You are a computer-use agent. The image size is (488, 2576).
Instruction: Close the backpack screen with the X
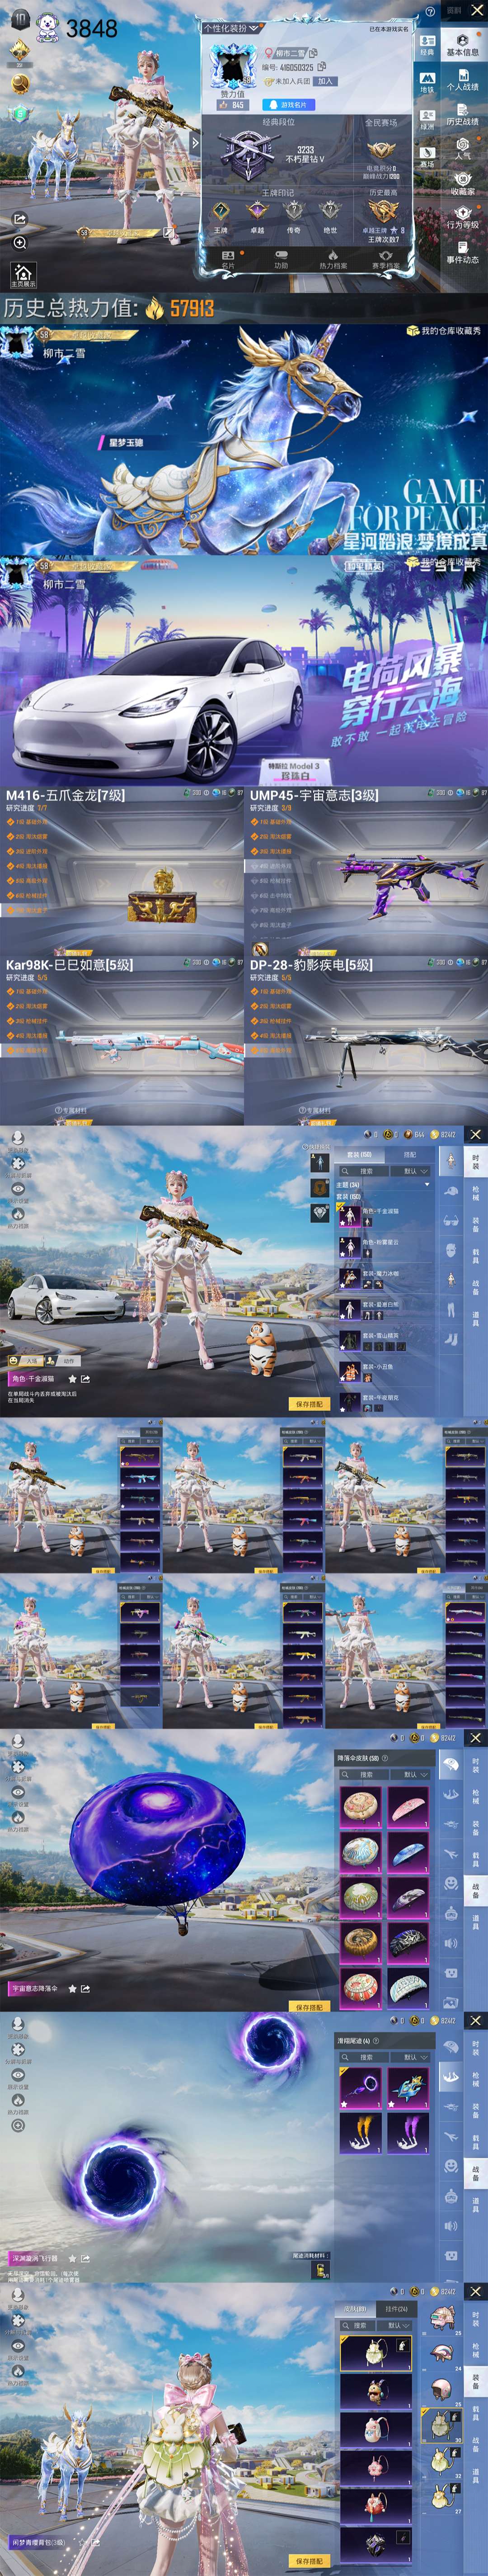click(x=475, y=2290)
